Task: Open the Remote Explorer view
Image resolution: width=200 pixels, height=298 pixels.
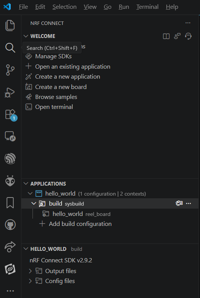Action: 10,136
